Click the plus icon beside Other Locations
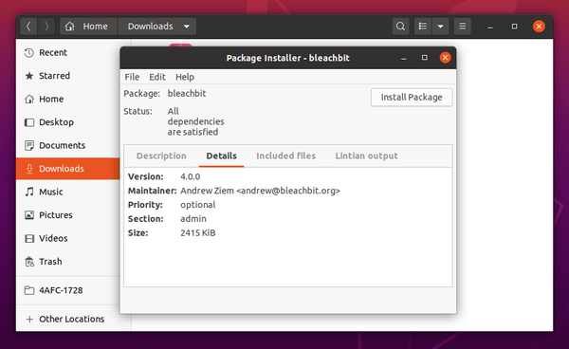The image size is (569, 349). click(29, 320)
